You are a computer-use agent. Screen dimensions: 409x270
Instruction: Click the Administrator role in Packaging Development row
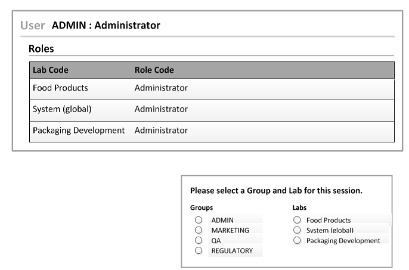[x=161, y=131]
